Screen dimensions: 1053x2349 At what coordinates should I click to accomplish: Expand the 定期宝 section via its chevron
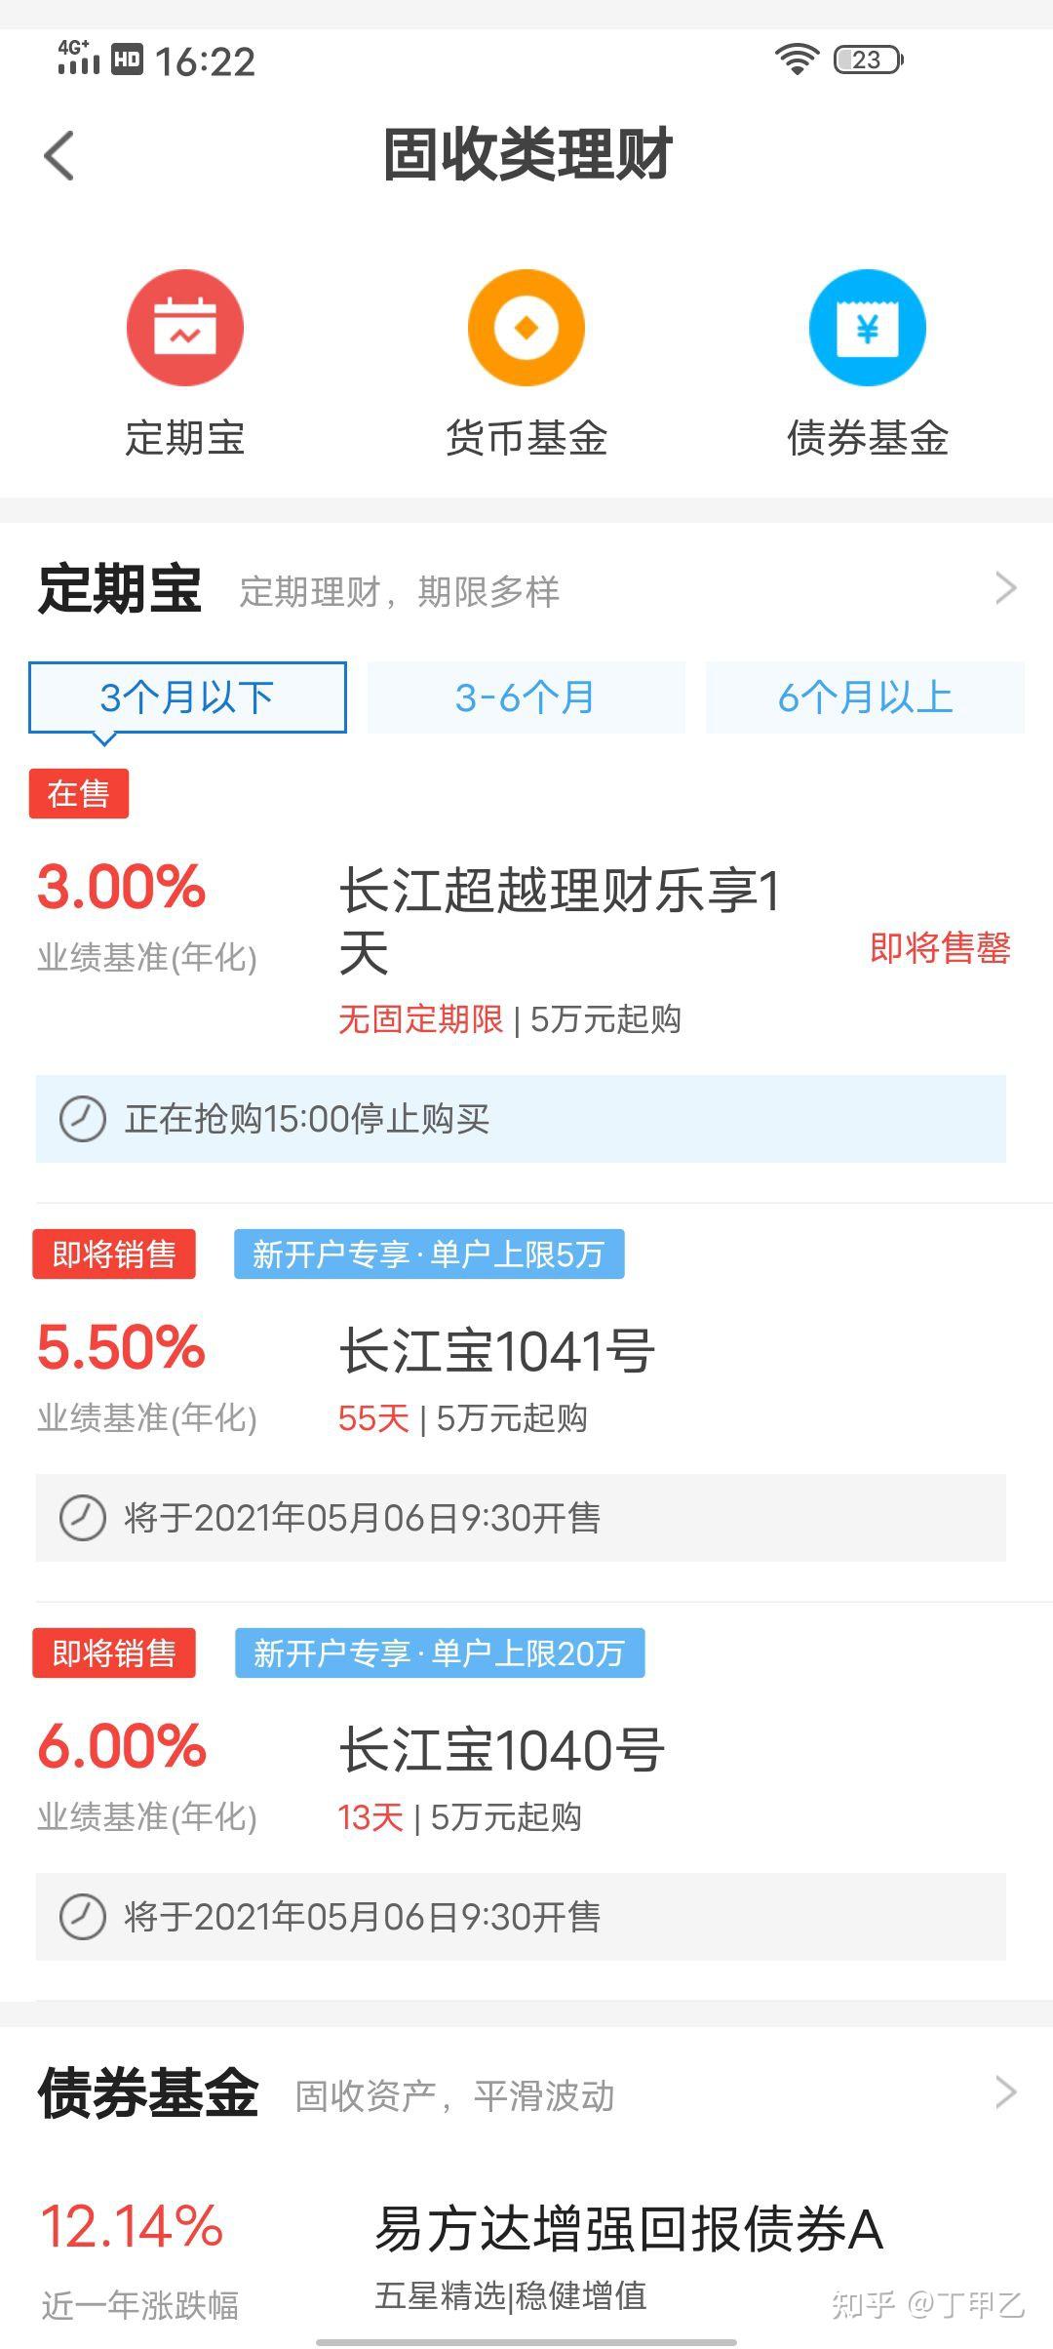tap(1006, 589)
